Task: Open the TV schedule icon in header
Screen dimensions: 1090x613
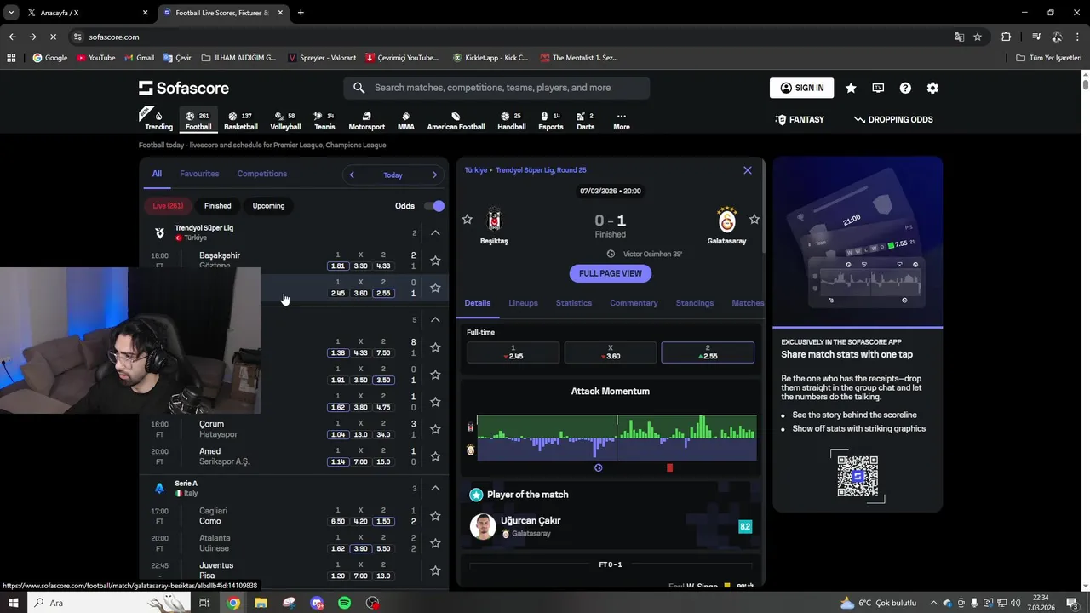Action: (x=878, y=88)
